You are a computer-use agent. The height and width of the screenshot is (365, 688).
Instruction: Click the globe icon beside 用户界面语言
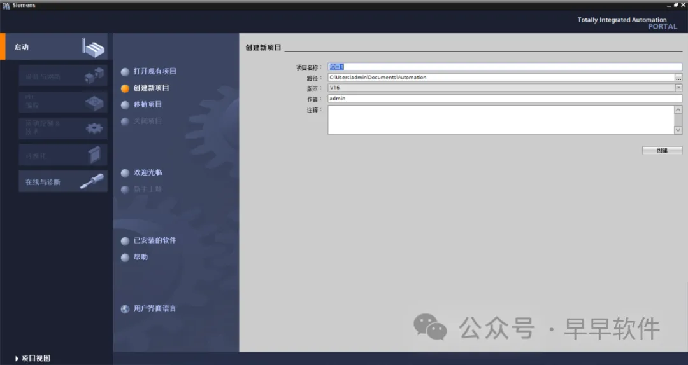(x=125, y=309)
